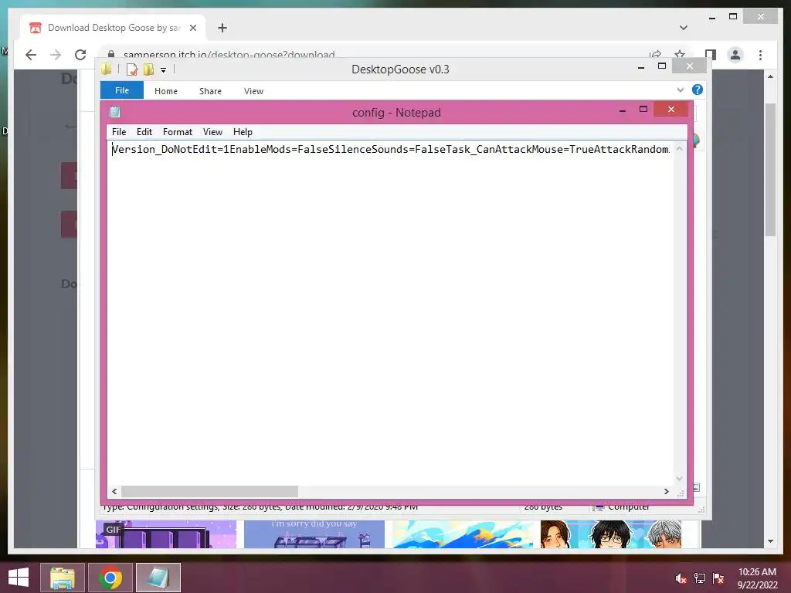Click Properties icon in explorer quick access toolbar

tap(132, 69)
